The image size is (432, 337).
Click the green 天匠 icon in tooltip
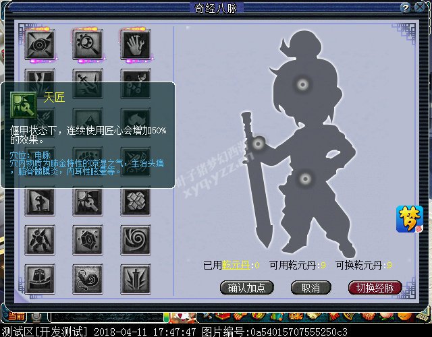24,105
